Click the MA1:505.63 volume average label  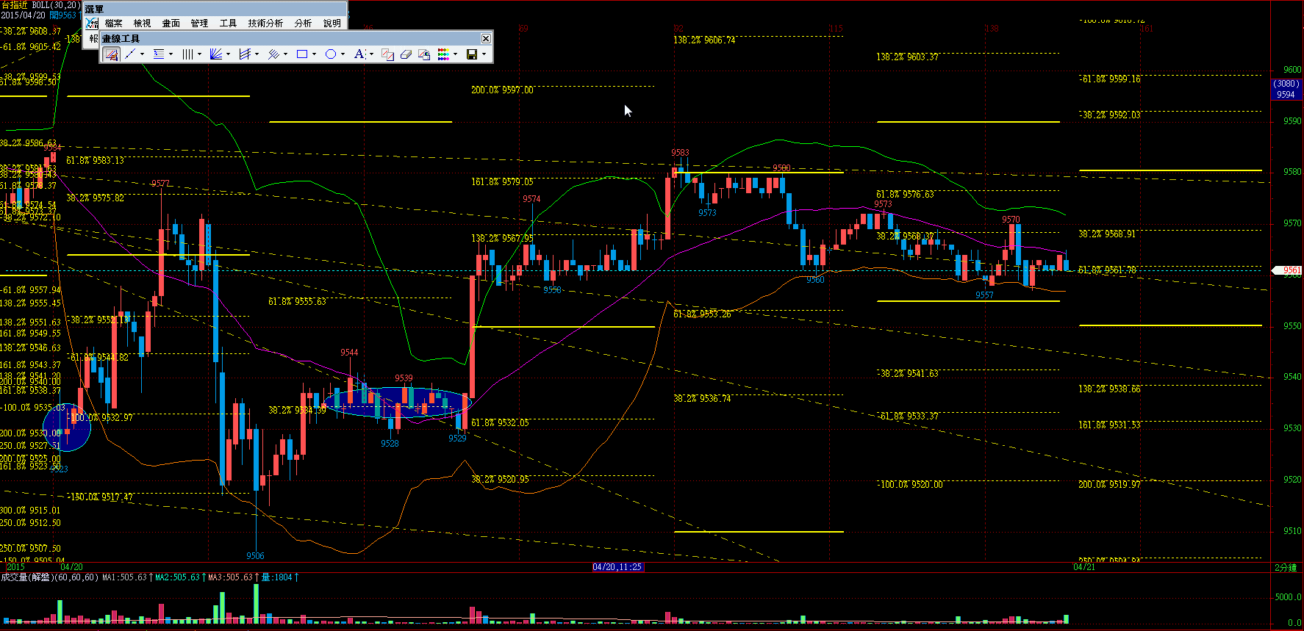click(124, 577)
